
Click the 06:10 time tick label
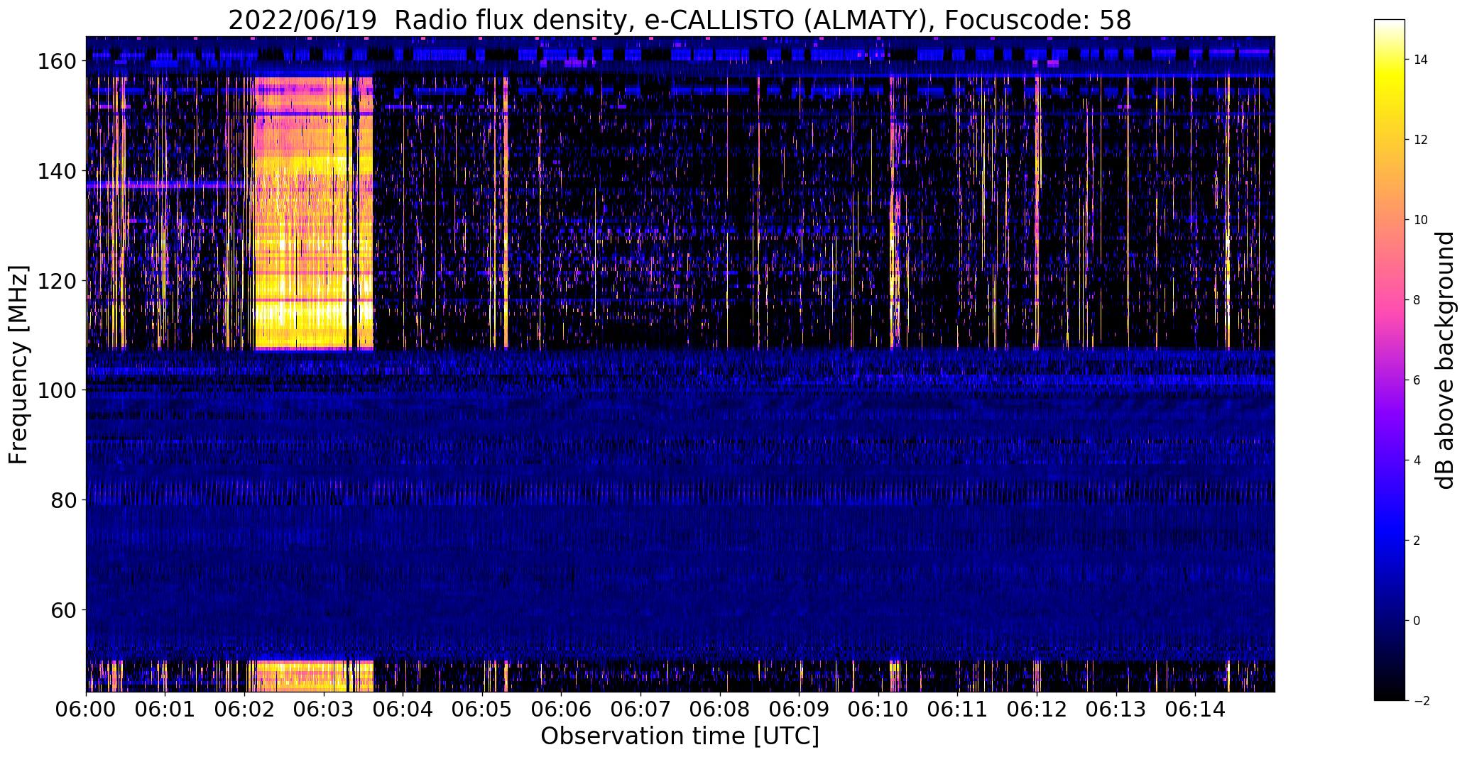click(x=879, y=709)
